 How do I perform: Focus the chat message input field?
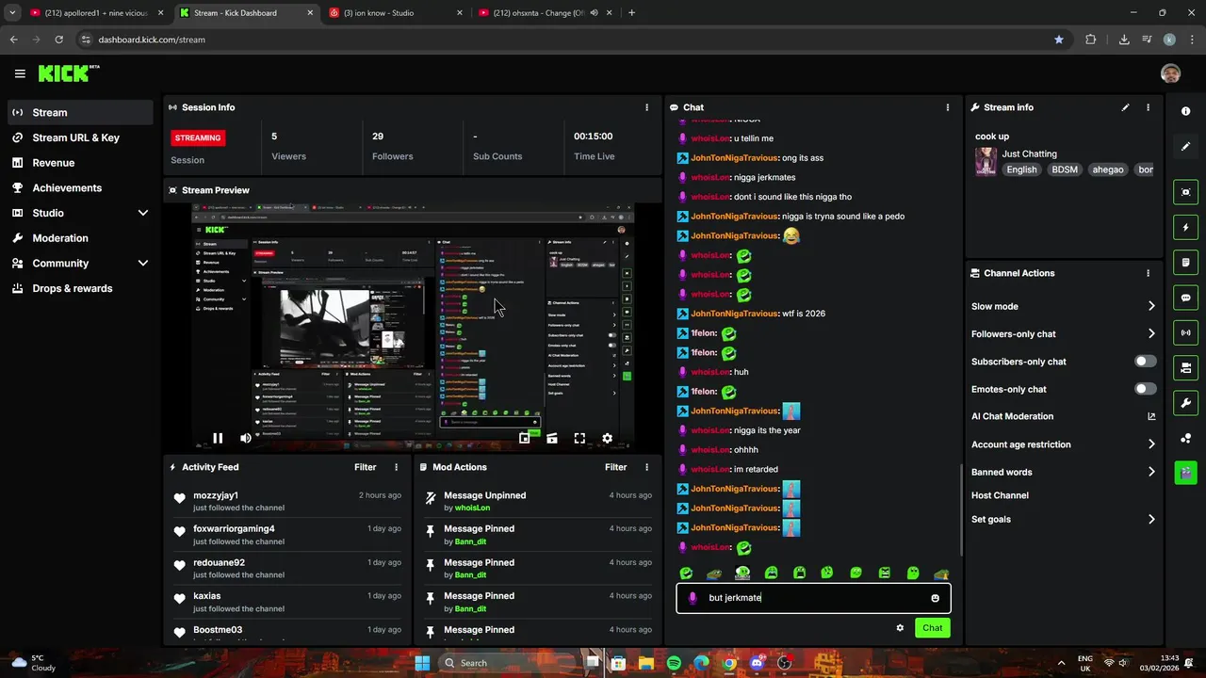813,598
